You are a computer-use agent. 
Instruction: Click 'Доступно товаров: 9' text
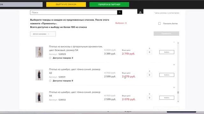coord(63,81)
